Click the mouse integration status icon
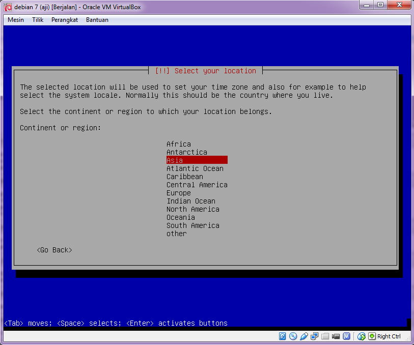This screenshot has width=414, height=345. (362, 336)
